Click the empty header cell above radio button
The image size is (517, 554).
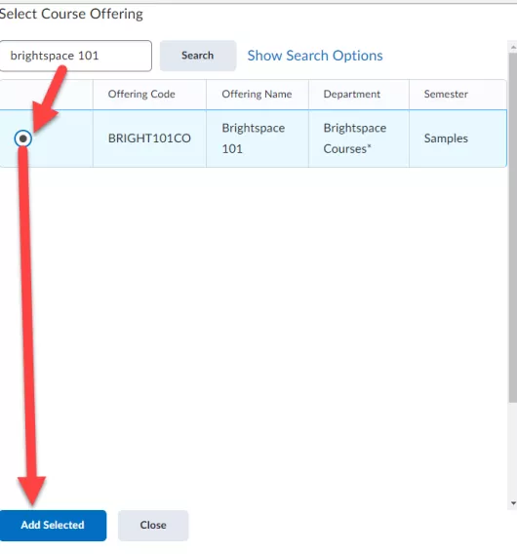pyautogui.click(x=46, y=95)
